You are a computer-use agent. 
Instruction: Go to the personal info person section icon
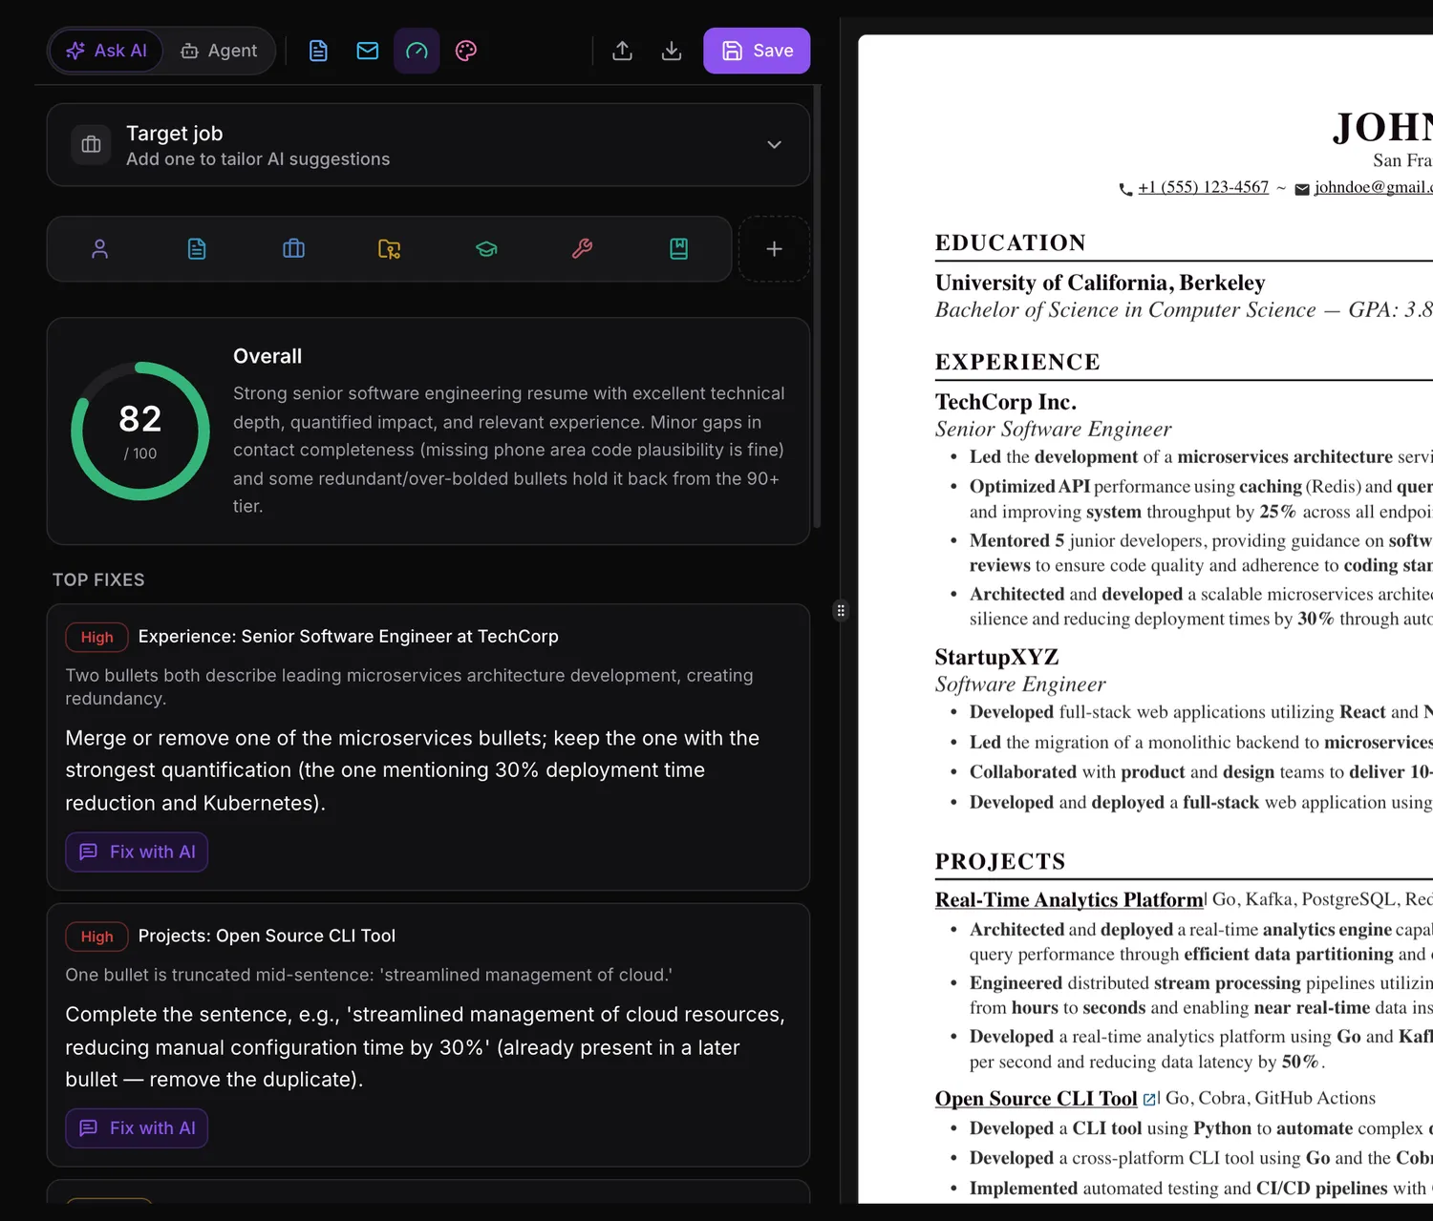click(x=99, y=249)
